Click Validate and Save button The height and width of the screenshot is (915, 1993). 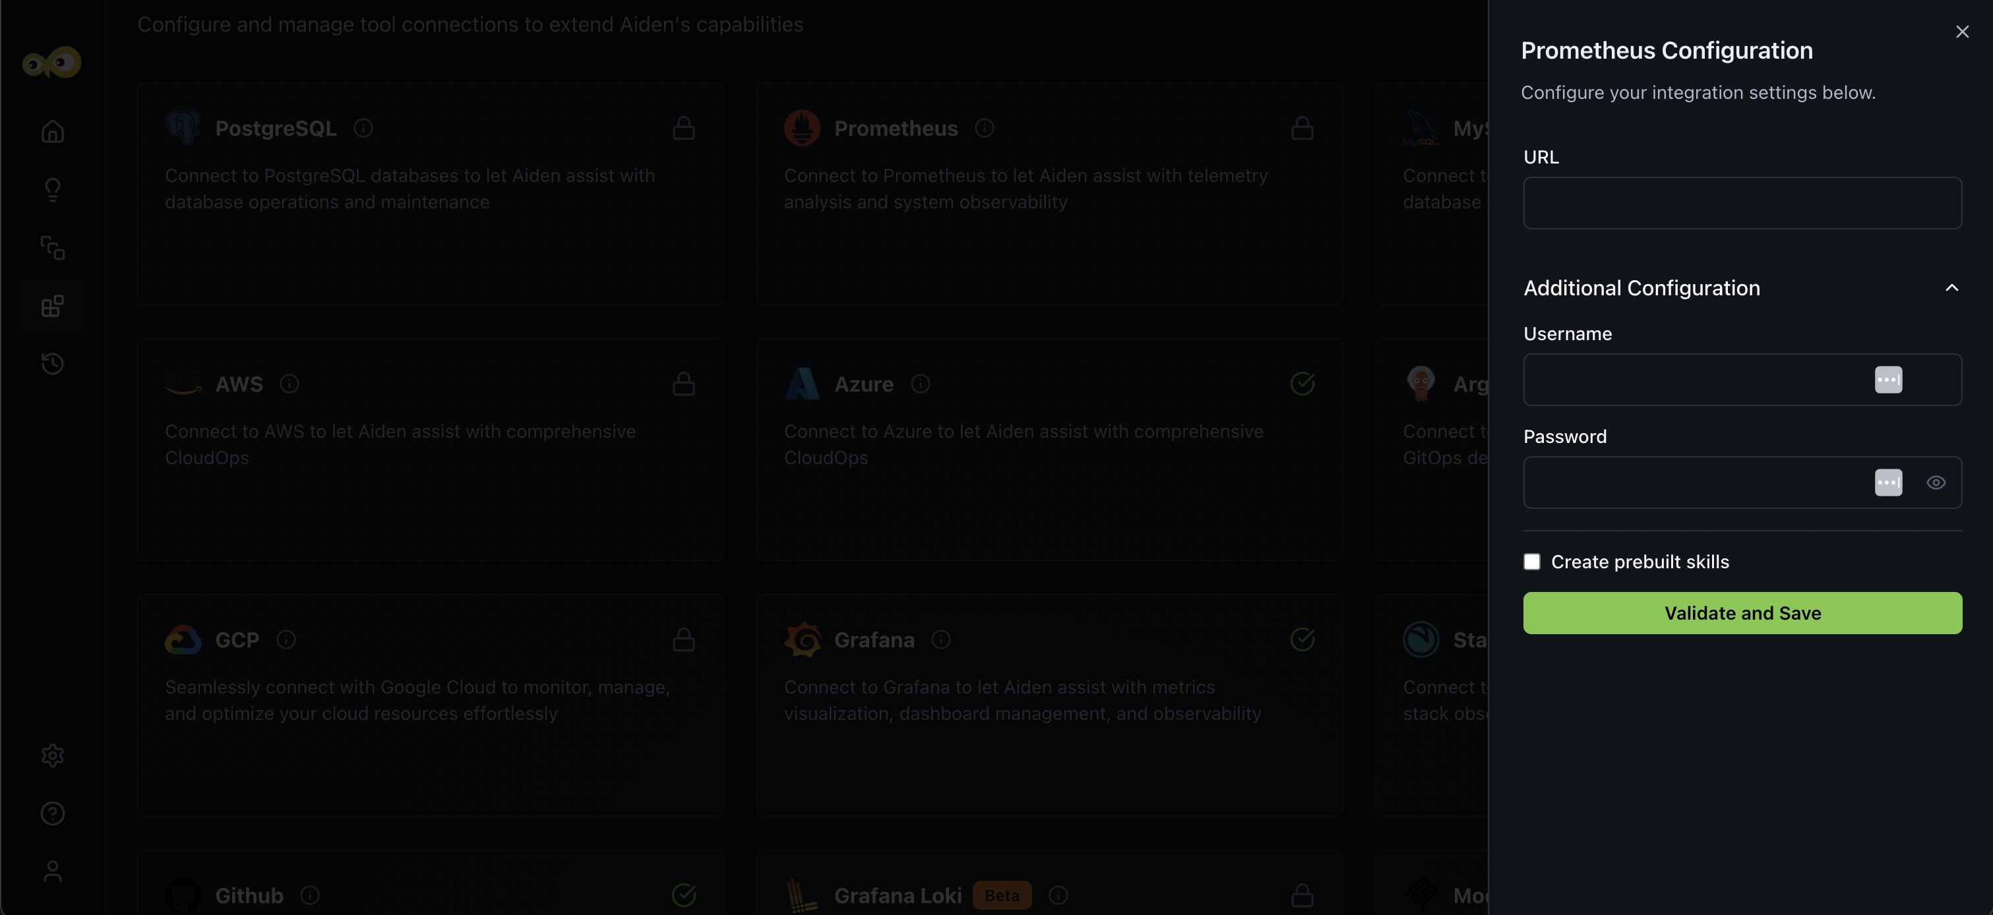[x=1742, y=613]
